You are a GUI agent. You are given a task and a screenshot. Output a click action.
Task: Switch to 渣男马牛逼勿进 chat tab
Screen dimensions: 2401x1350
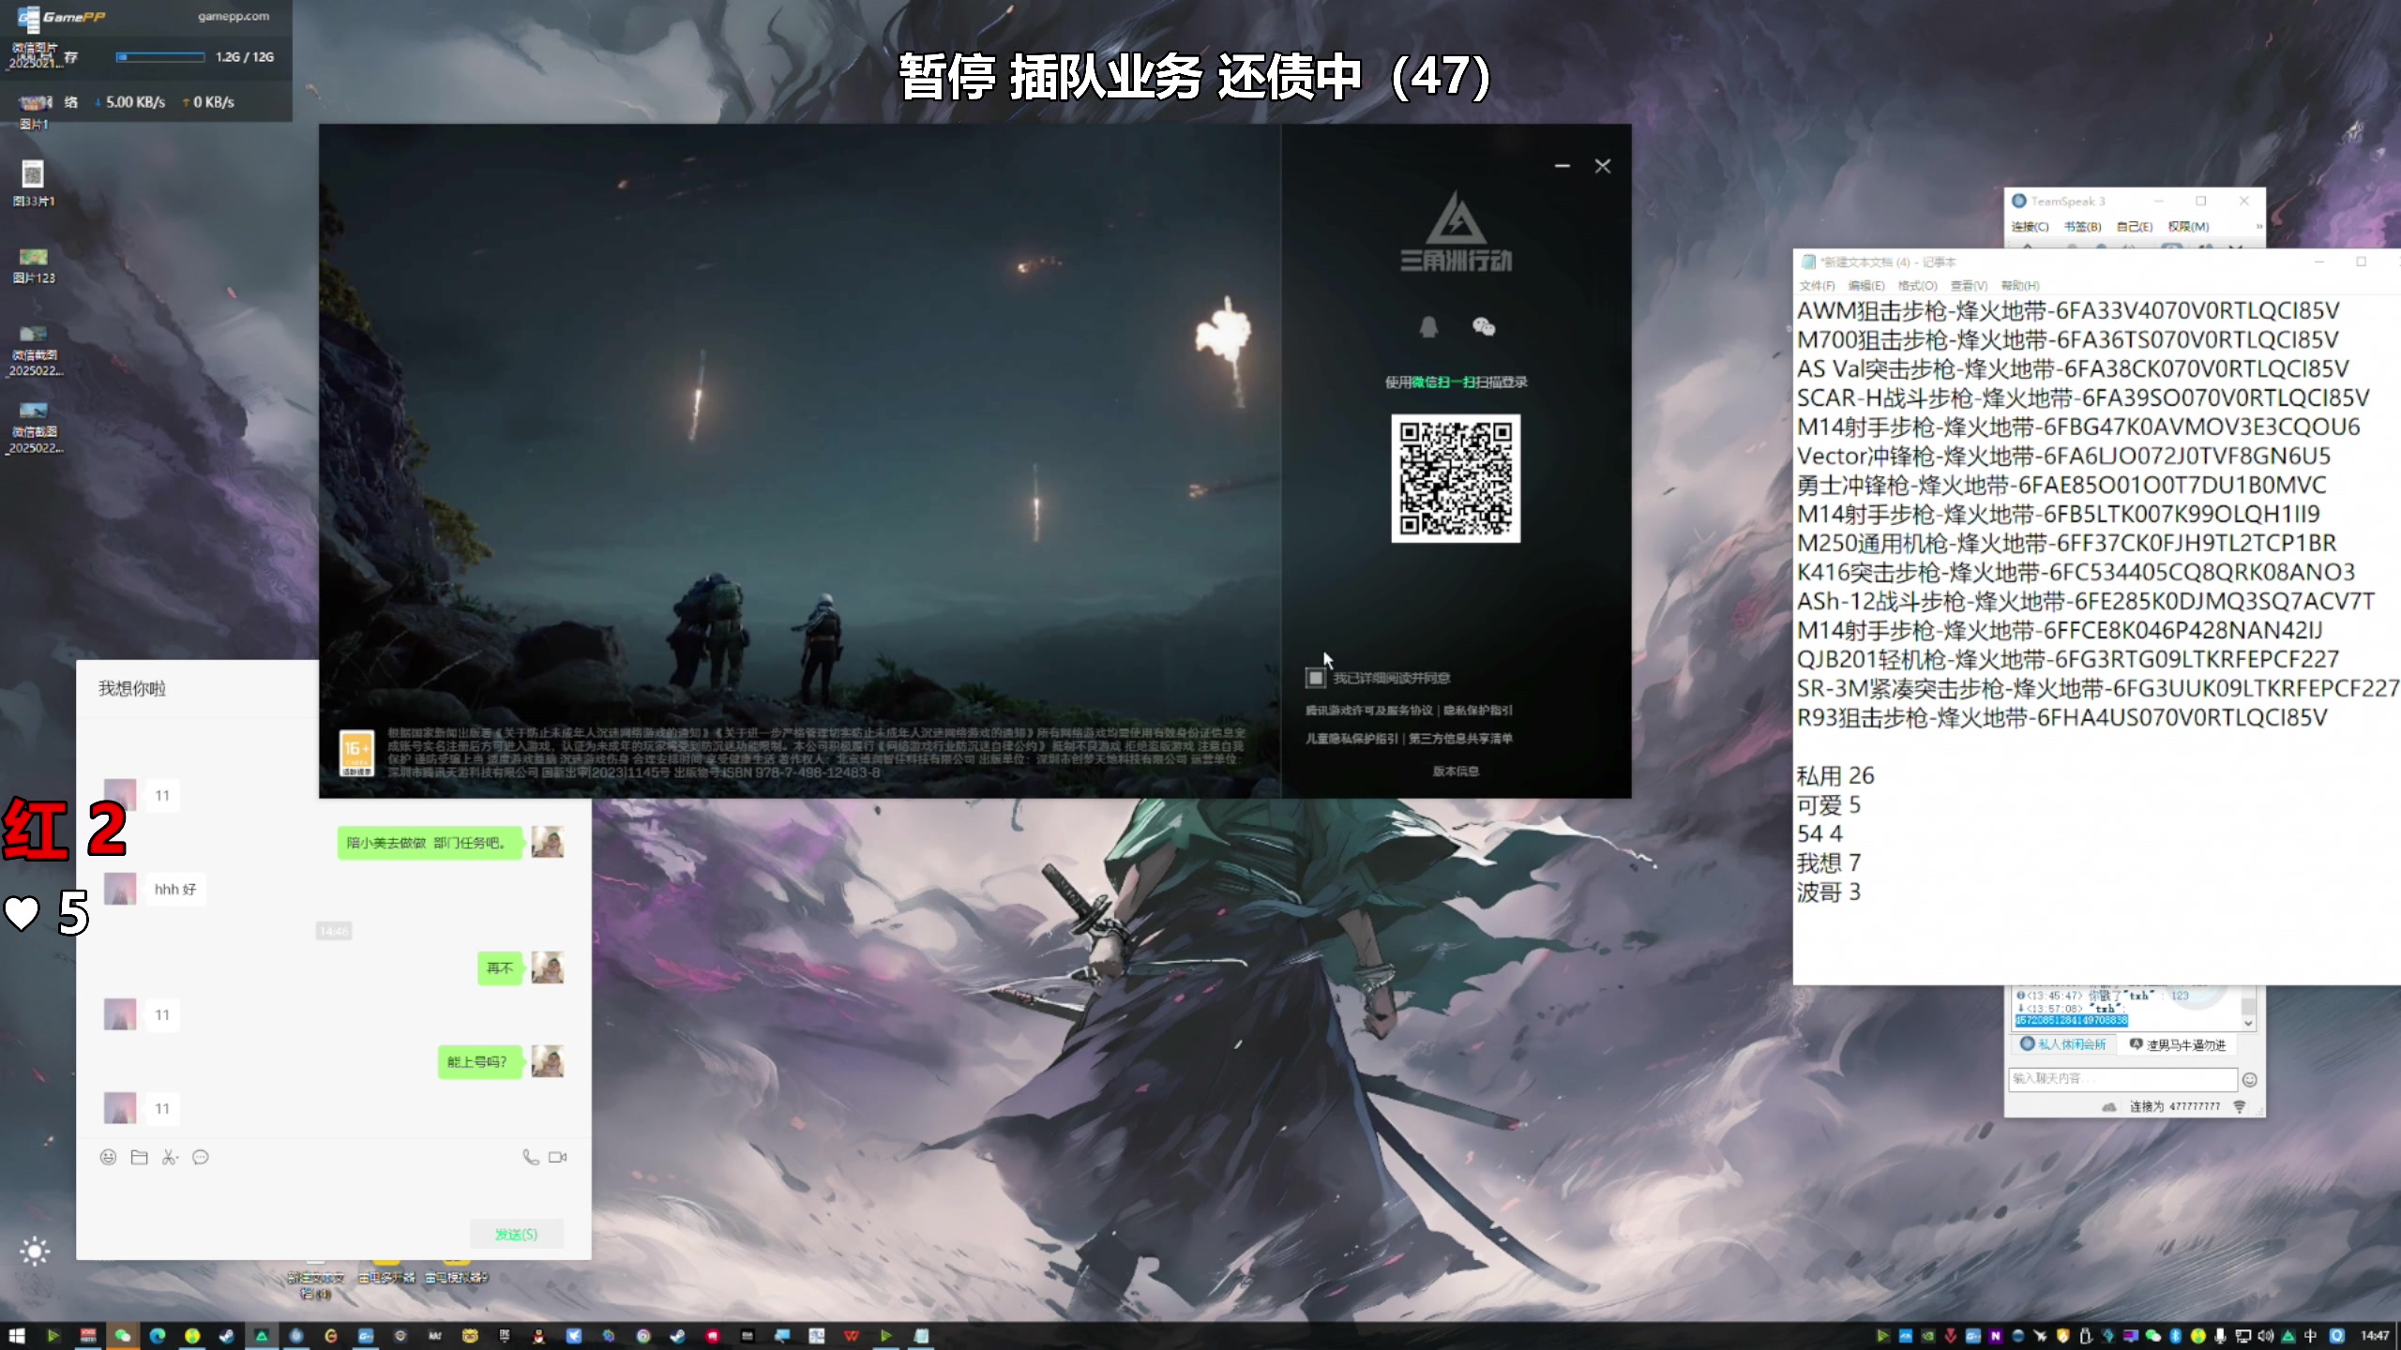2178,1044
